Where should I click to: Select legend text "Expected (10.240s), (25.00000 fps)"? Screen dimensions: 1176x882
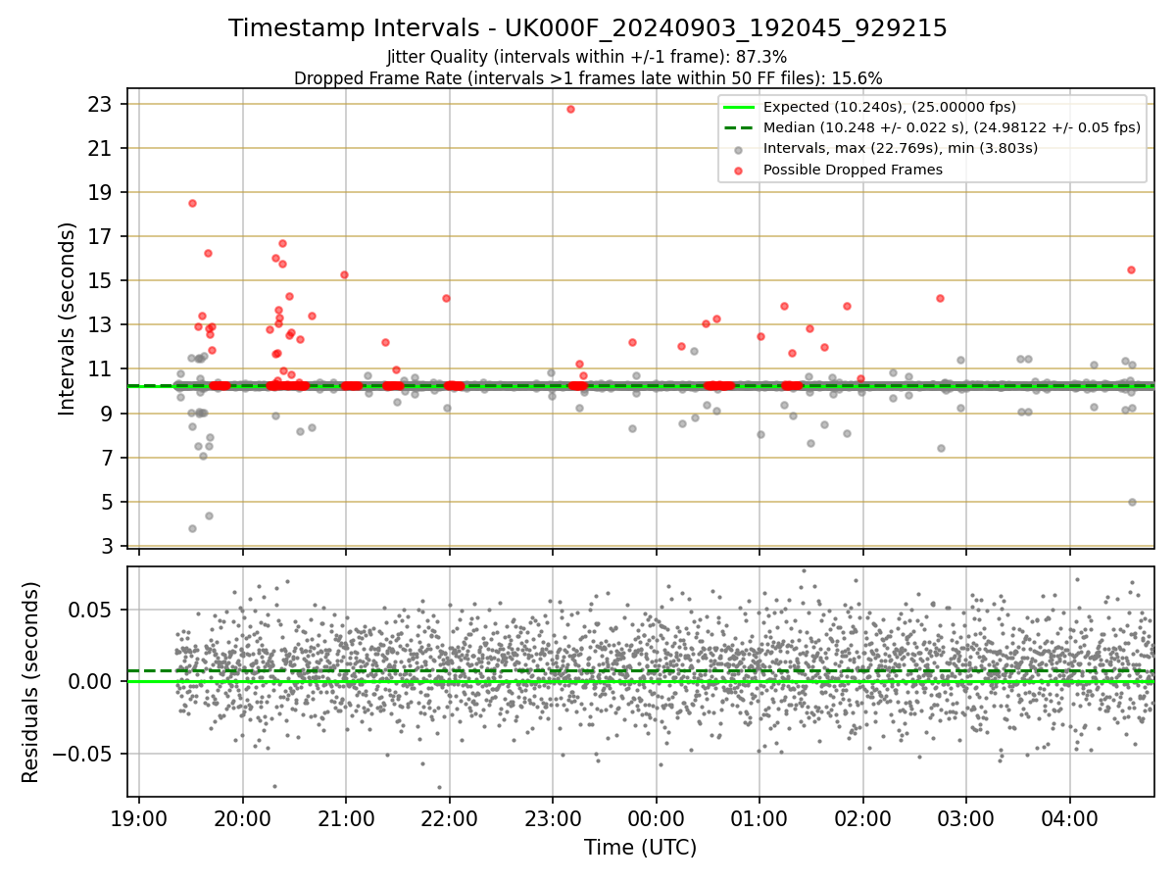coord(890,108)
